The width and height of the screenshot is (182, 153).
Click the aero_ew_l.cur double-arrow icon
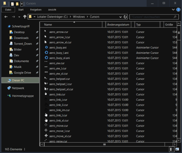[46, 67]
